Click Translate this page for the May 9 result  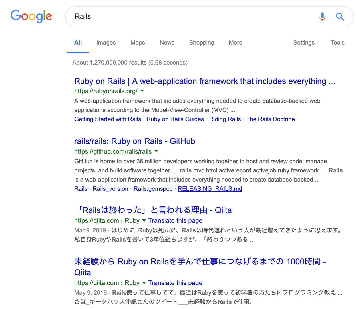[175, 283]
